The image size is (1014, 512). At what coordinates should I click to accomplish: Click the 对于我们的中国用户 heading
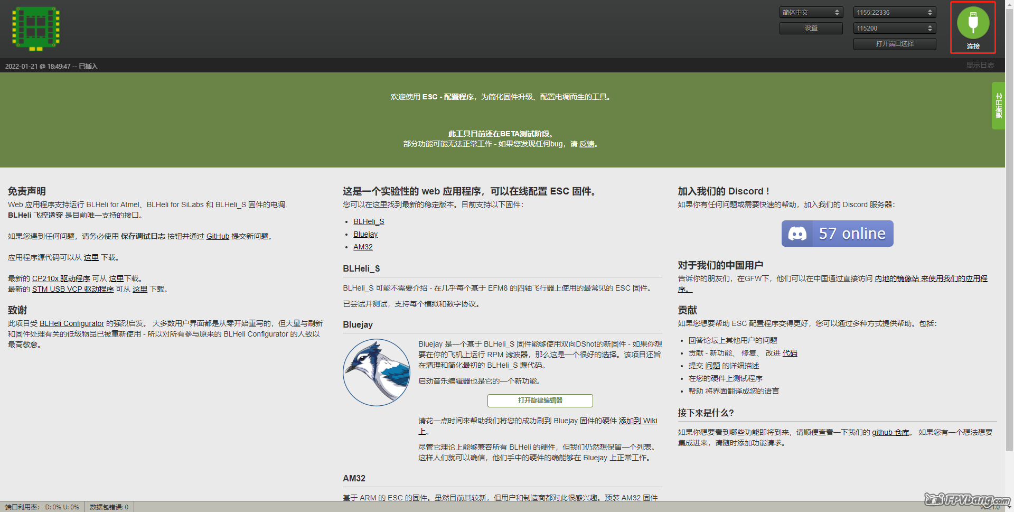pyautogui.click(x=720, y=265)
